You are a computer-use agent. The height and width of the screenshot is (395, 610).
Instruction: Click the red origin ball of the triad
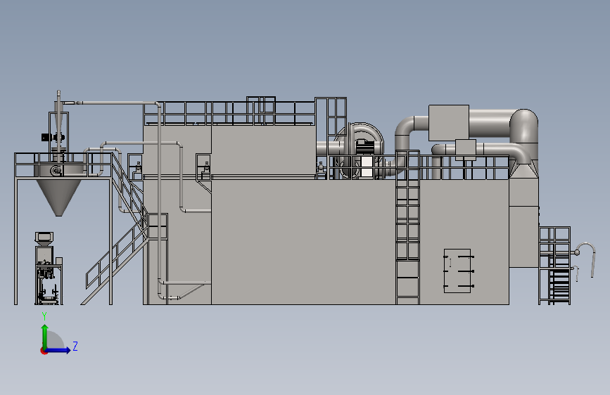tap(43, 351)
